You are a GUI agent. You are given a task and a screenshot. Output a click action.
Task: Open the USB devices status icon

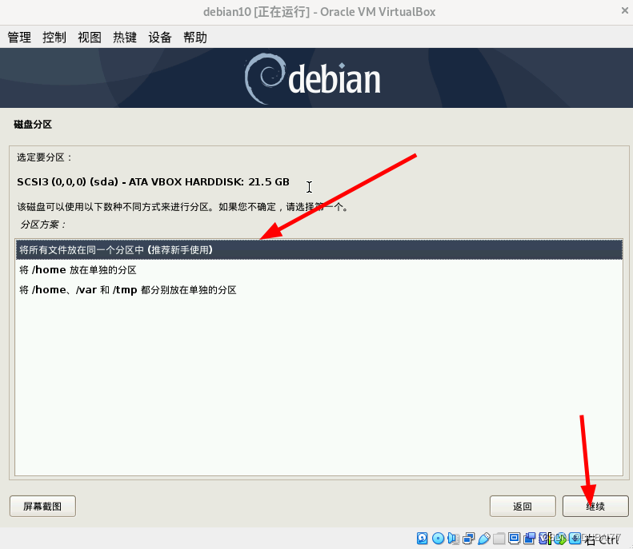(484, 538)
